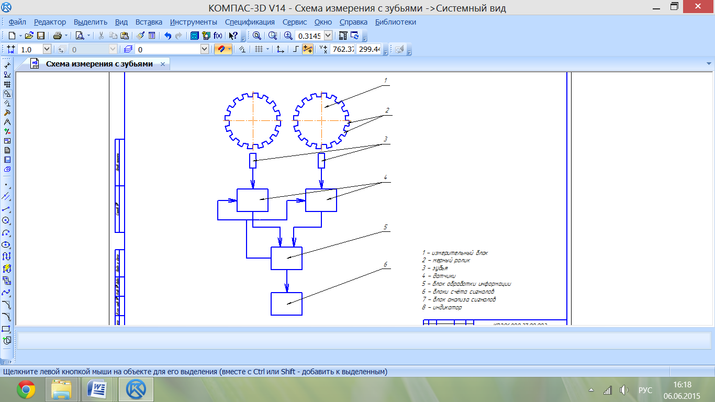Click the X coordinate field 762.37
The height and width of the screenshot is (402, 715).
[x=342, y=49]
